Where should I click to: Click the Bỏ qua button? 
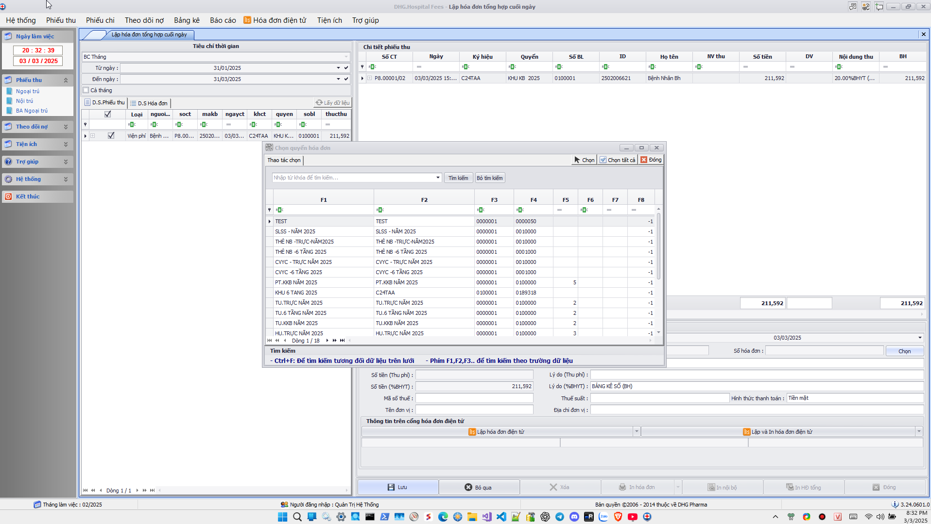click(x=479, y=487)
